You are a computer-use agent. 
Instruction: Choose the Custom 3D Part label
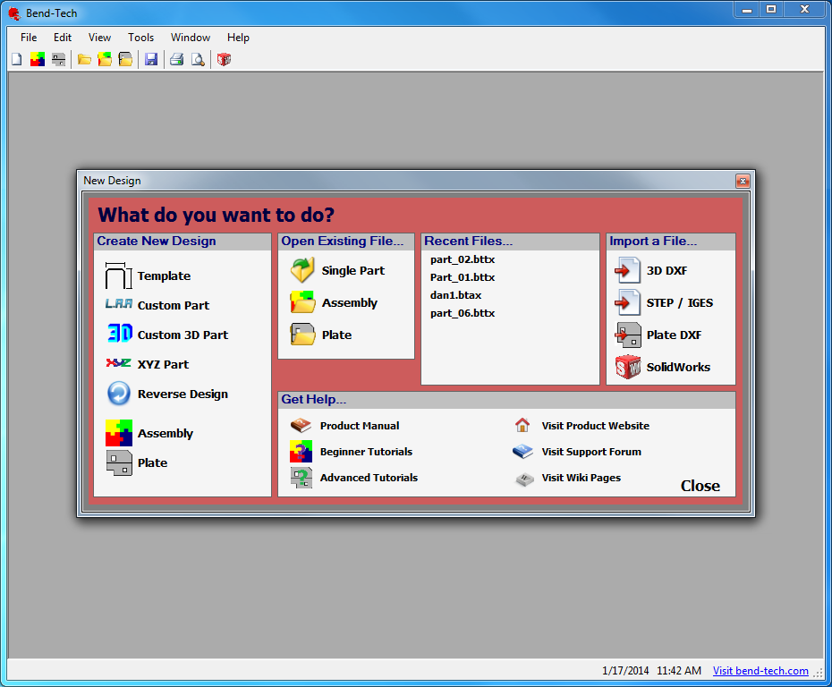[183, 335]
